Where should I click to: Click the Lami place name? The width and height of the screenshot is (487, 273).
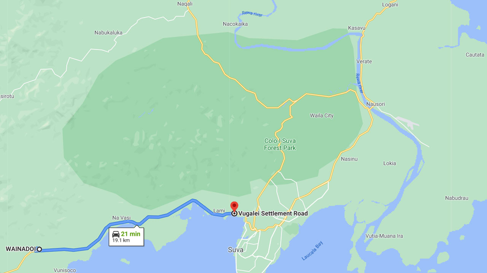(x=219, y=211)
